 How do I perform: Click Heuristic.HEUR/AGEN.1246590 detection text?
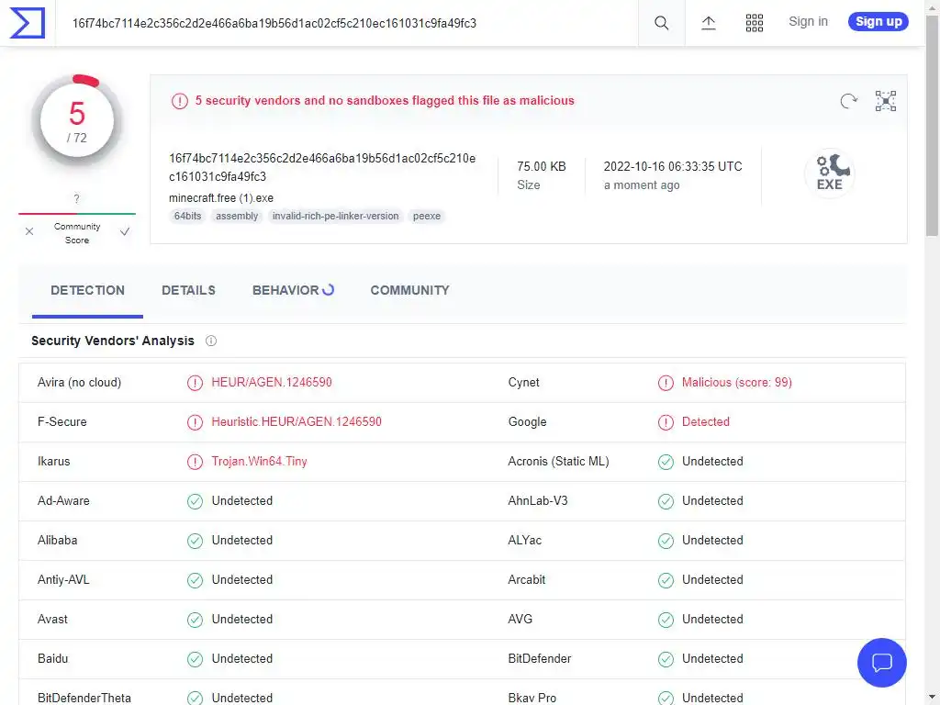coord(297,422)
